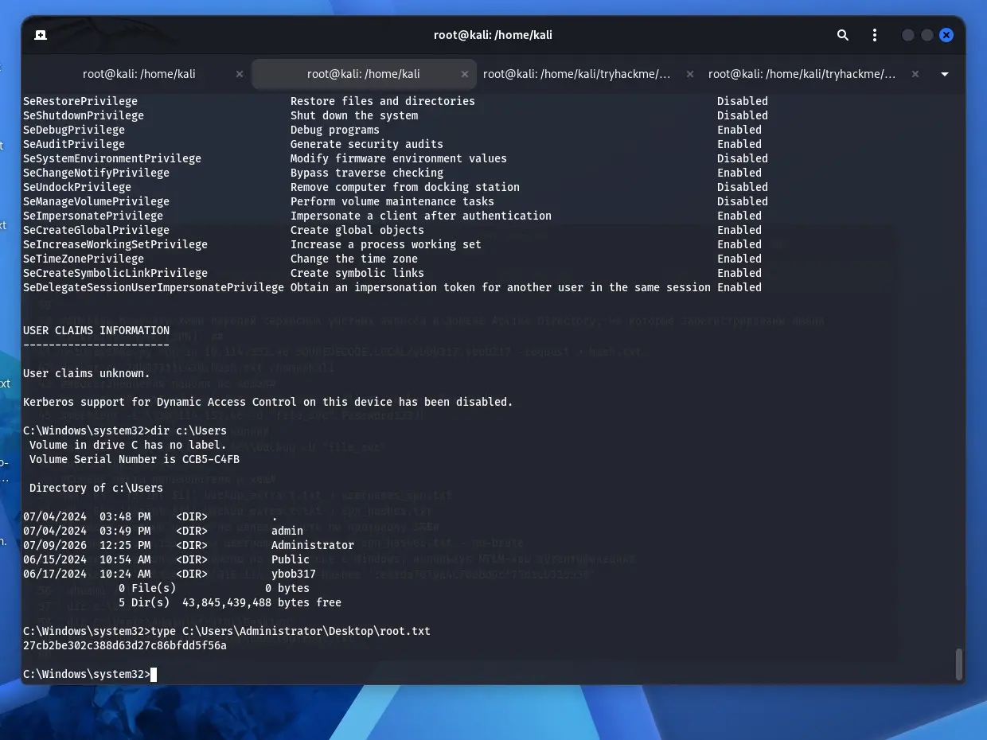The height and width of the screenshot is (740, 987).
Task: Click the ybob317 directory entry
Action: click(x=294, y=574)
